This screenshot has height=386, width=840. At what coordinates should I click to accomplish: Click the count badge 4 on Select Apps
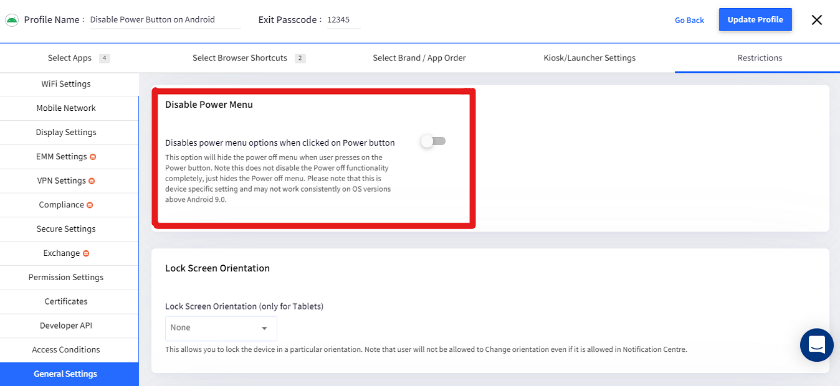(x=105, y=59)
